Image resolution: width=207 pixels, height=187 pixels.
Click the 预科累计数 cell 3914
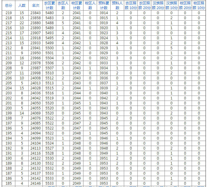tap(104, 13)
